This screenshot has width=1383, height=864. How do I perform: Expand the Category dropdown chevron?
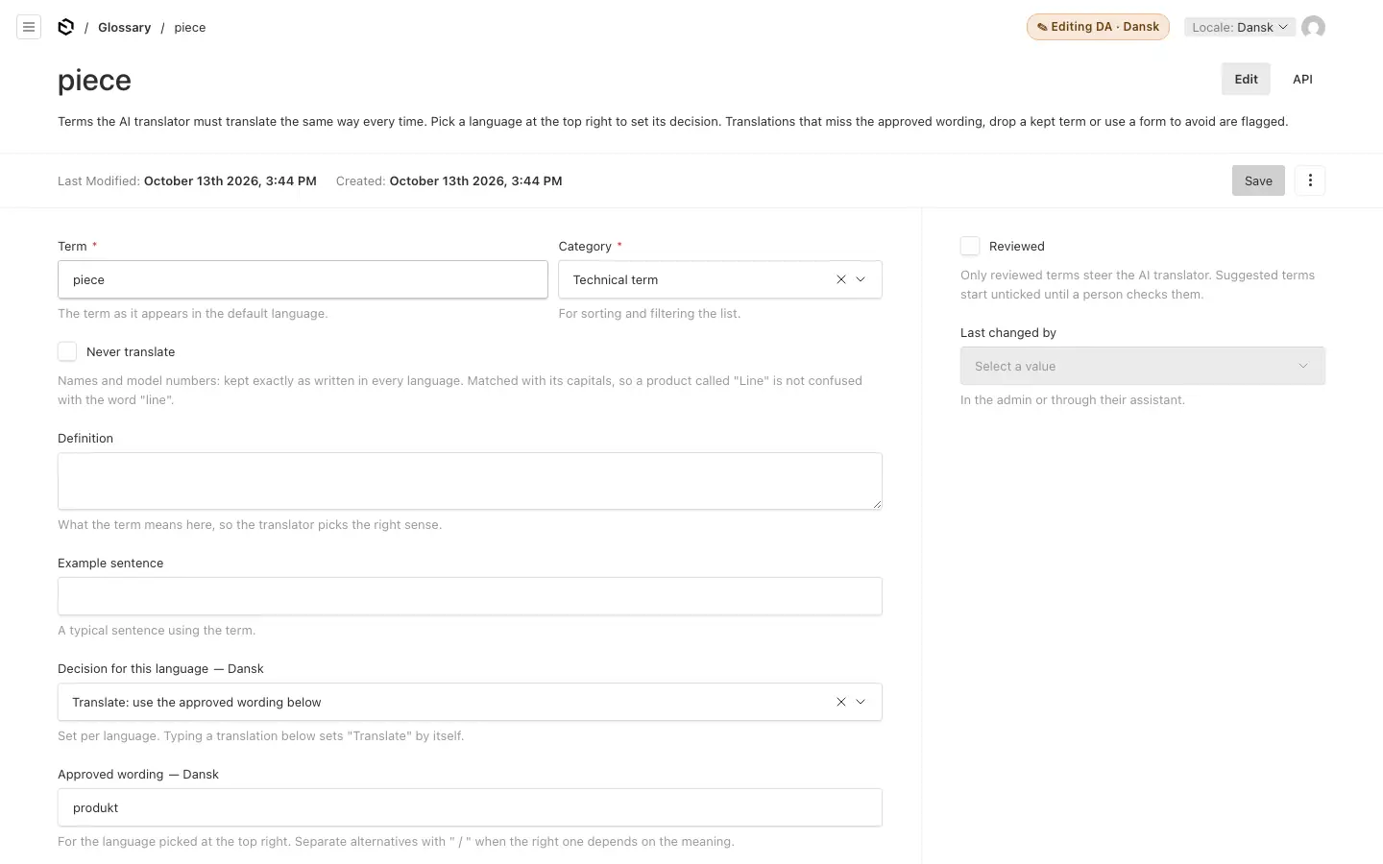(x=861, y=279)
